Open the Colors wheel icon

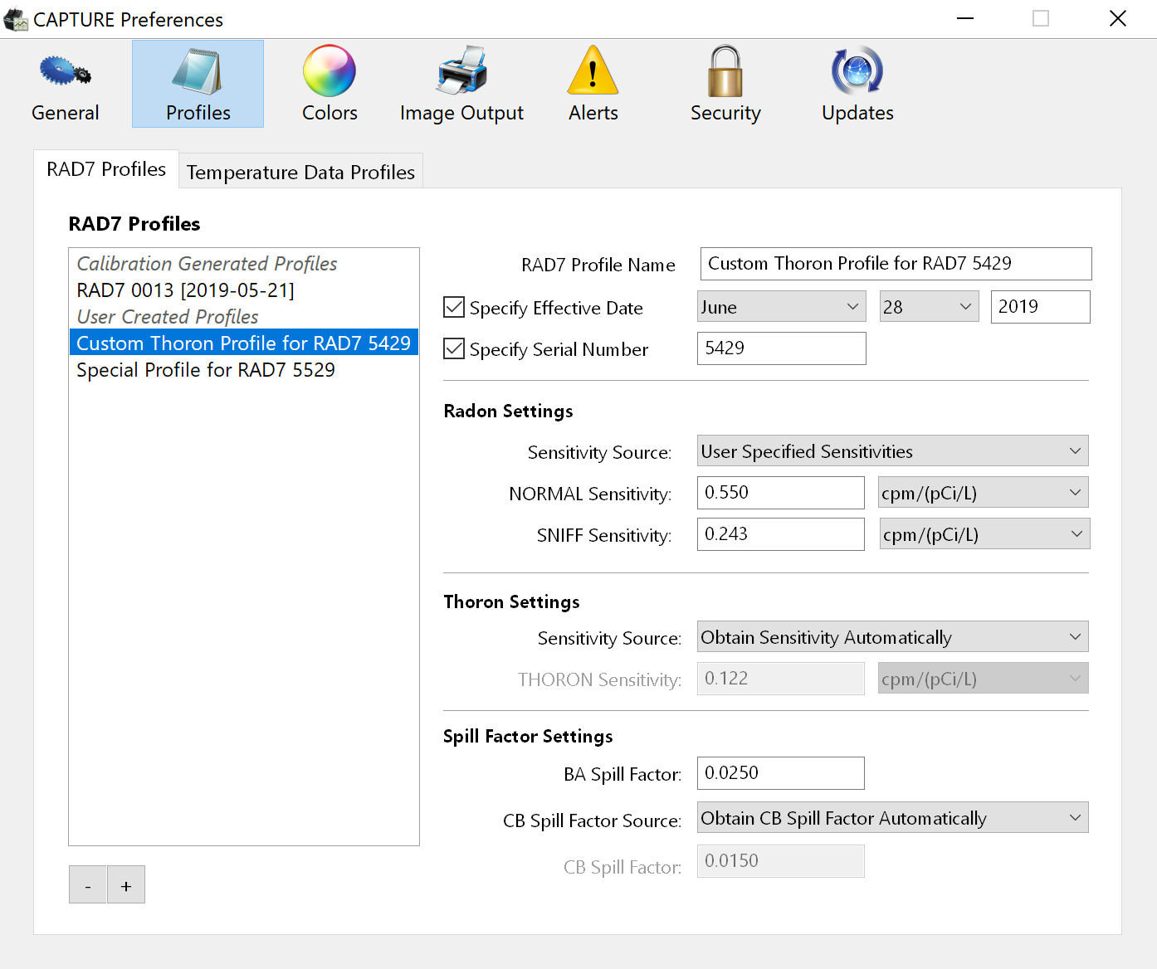point(330,72)
